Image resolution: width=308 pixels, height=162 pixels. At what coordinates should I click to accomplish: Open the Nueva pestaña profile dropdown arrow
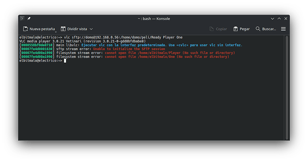click(56, 32)
